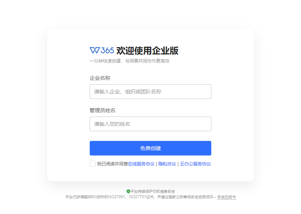
Task: Click the 365 text in the logo
Action: [x=107, y=50]
